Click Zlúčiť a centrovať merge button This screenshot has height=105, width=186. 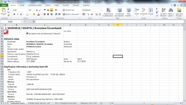(x=71, y=14)
